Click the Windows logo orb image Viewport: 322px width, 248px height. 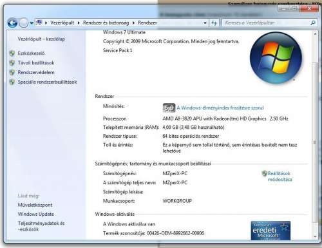click(x=276, y=58)
